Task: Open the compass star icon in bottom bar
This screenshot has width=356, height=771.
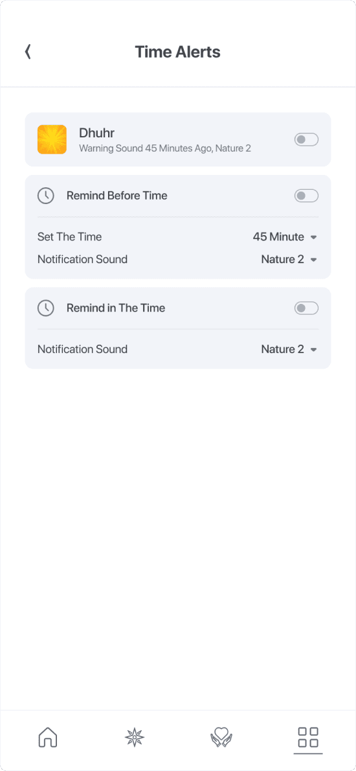Action: pos(135,737)
